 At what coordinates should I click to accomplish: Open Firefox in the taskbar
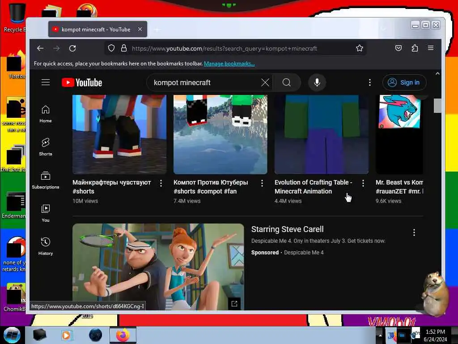point(123,335)
